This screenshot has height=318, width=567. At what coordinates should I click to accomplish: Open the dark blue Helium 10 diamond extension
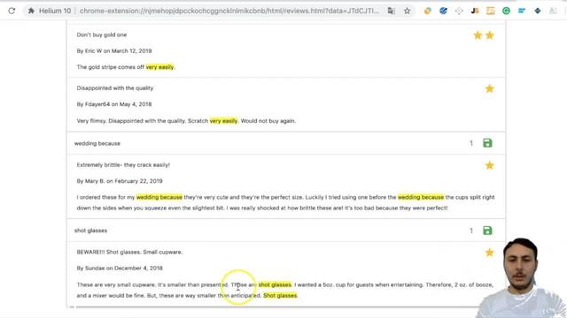(x=538, y=11)
